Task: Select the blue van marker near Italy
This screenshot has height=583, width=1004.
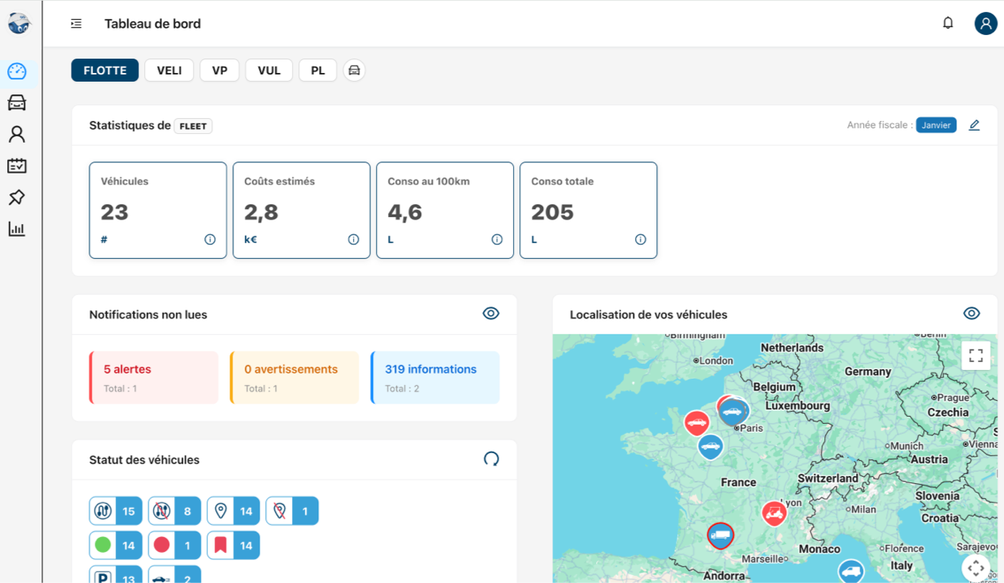Action: click(x=851, y=571)
